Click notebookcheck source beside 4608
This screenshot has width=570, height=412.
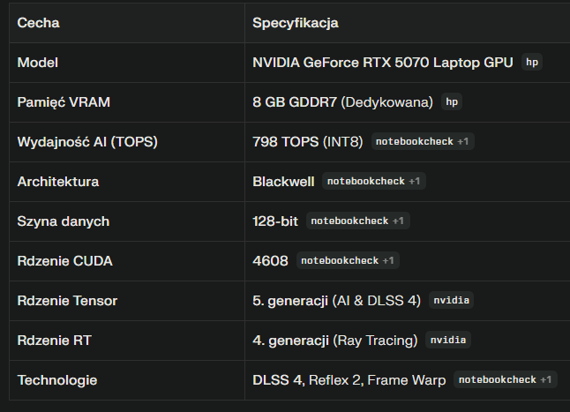[349, 260]
